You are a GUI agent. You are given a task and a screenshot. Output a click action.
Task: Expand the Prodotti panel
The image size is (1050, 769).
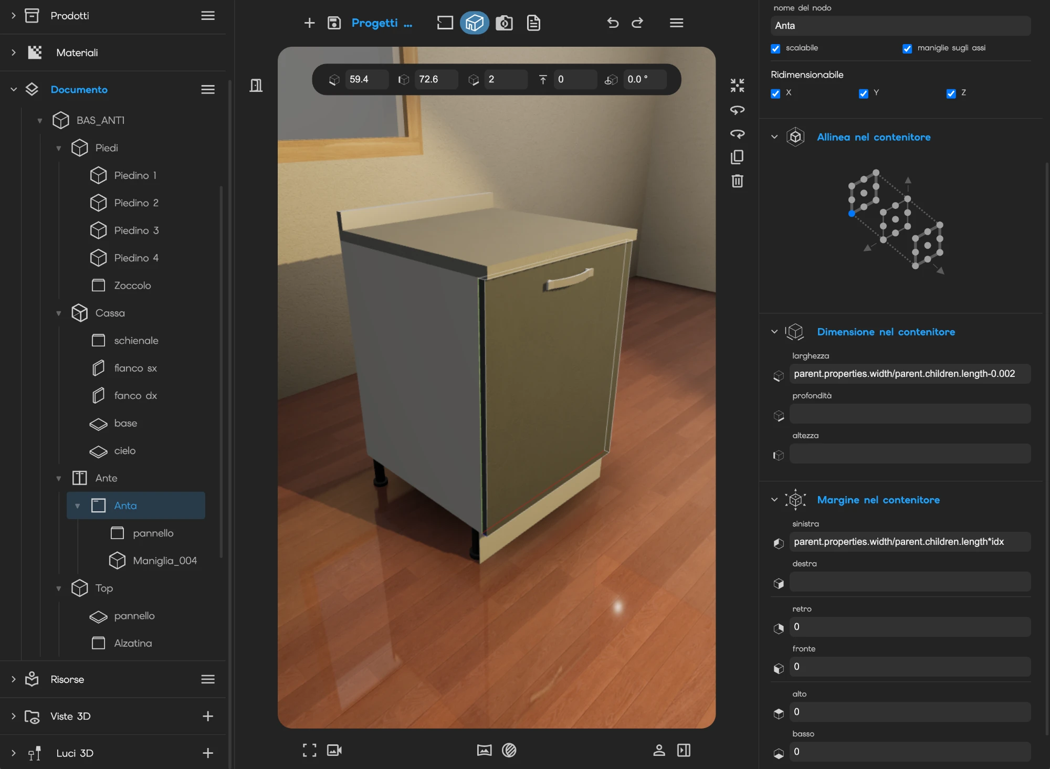pos(14,16)
